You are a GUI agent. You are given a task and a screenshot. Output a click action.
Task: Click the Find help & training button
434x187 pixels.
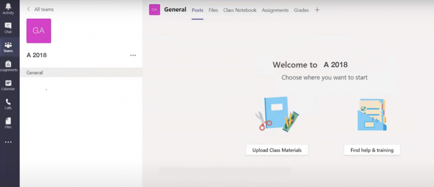click(x=372, y=150)
